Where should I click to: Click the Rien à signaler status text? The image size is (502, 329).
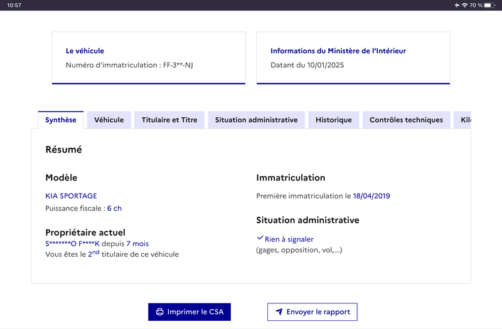pos(289,239)
